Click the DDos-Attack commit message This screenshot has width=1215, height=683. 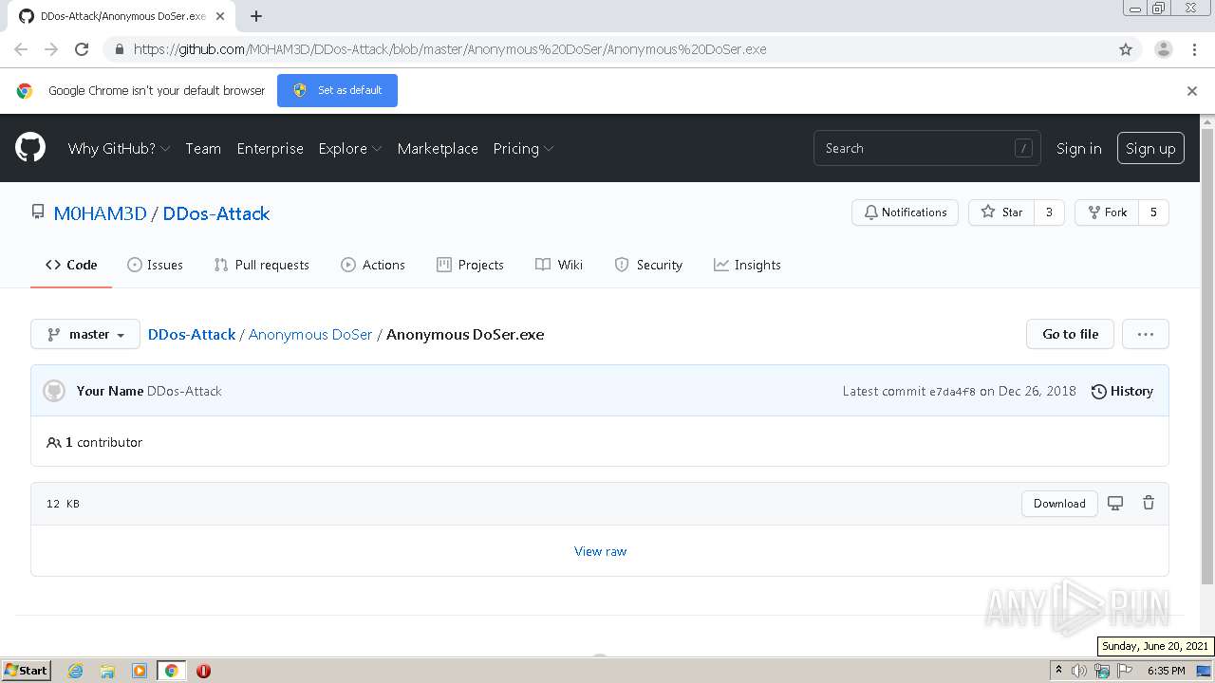click(x=184, y=391)
